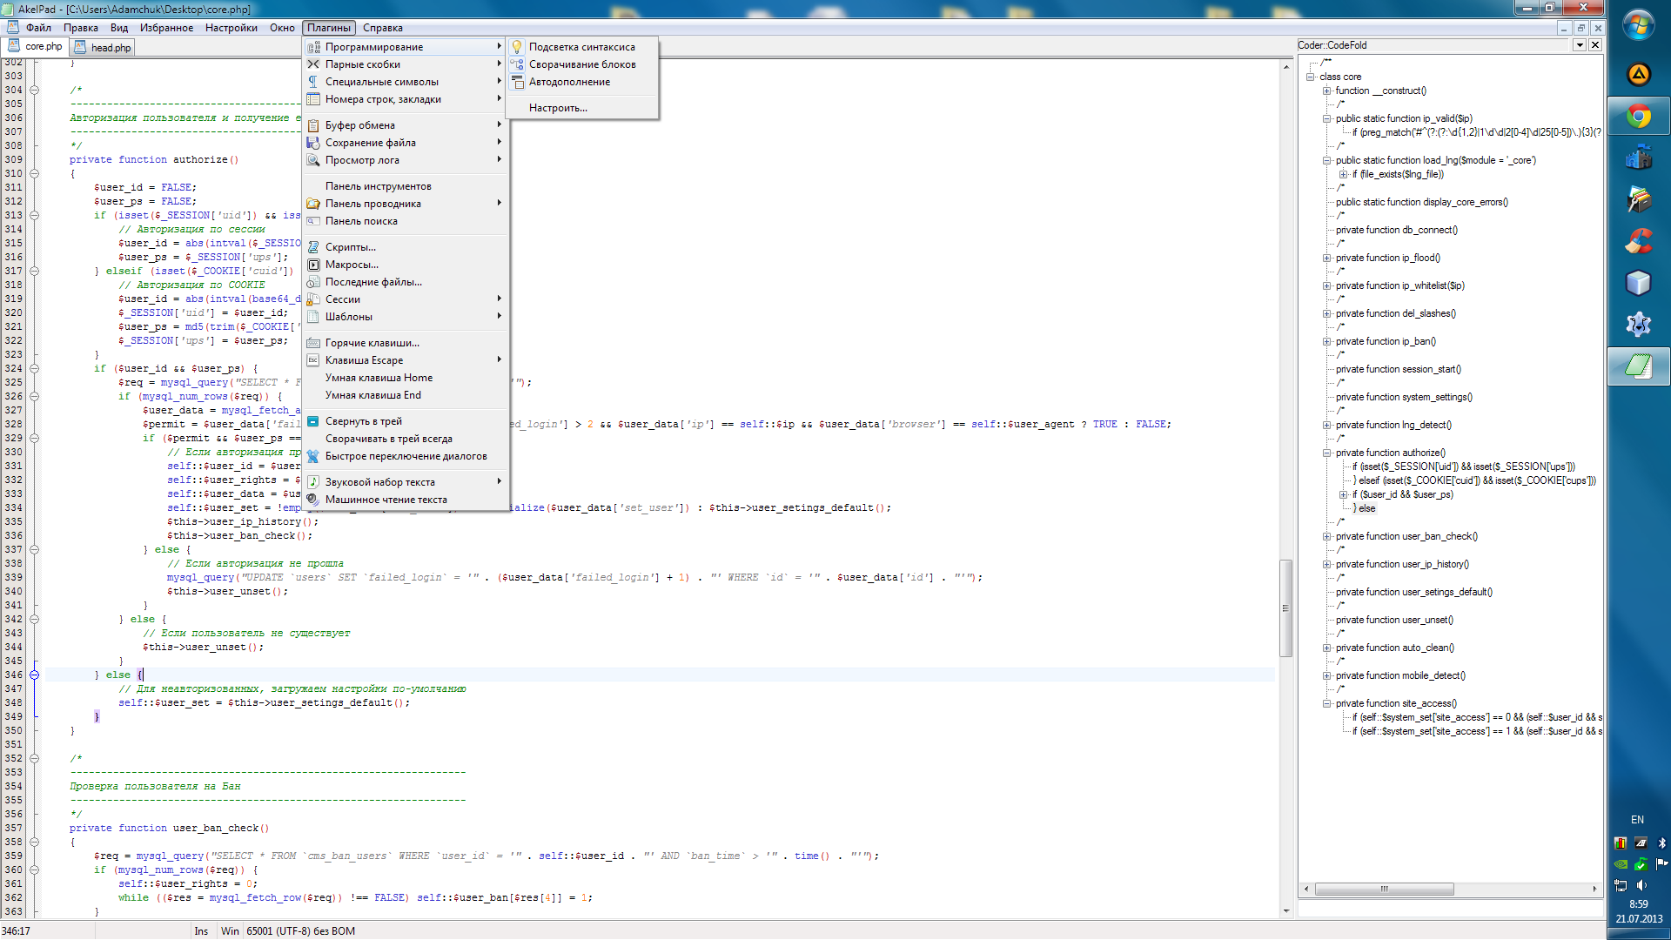Toggle Minimize to tray option
Screen dimensions: 1671x940
(363, 421)
